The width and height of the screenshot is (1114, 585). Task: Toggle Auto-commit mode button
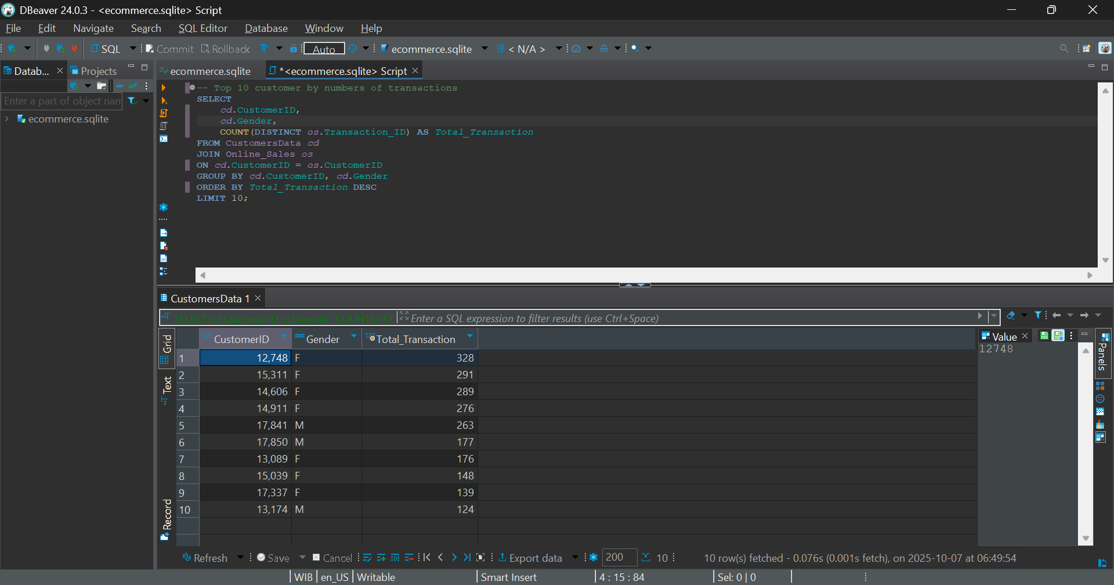(324, 49)
